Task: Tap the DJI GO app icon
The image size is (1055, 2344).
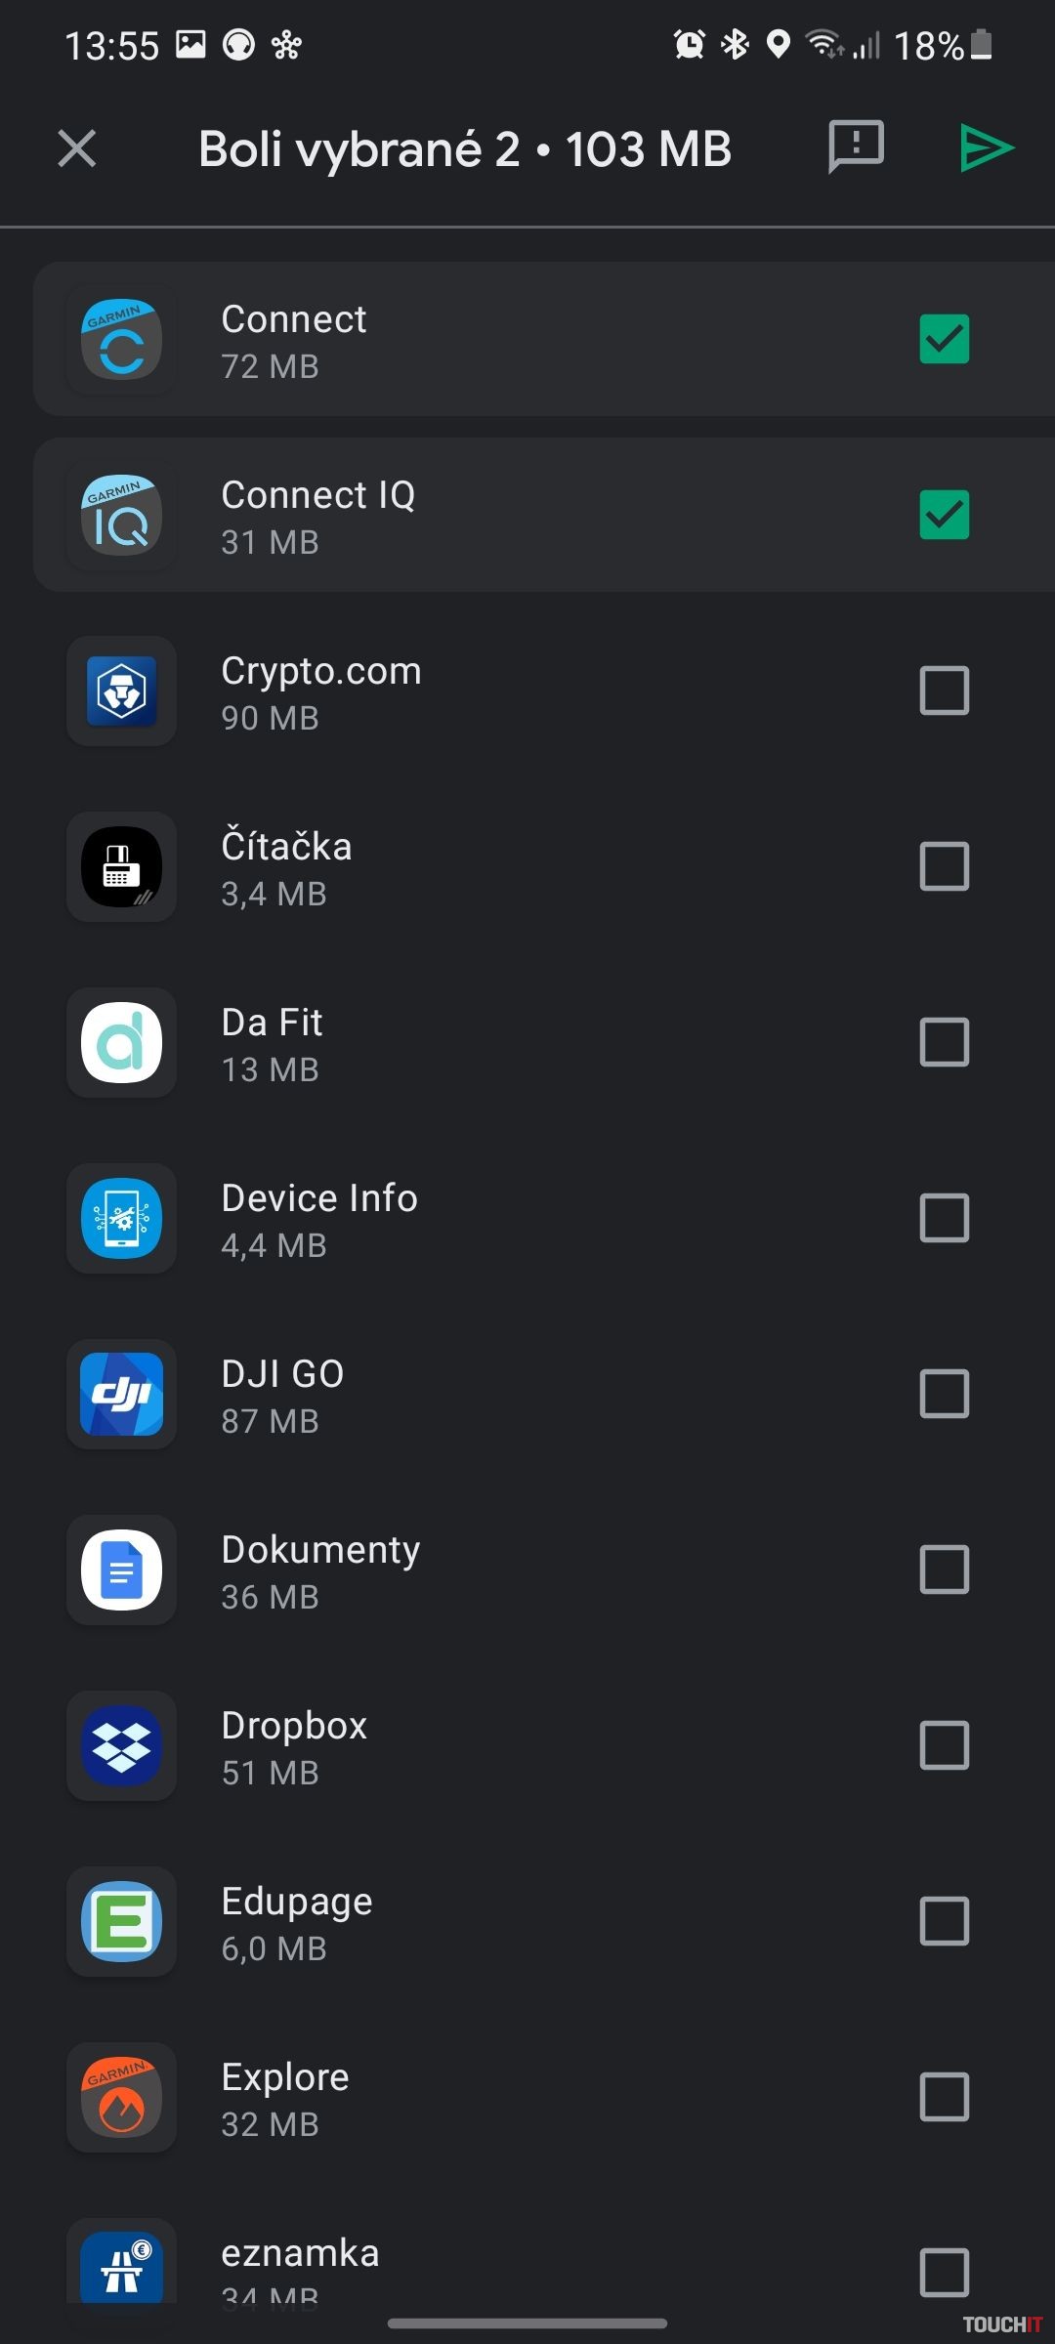Action: [x=121, y=1395]
